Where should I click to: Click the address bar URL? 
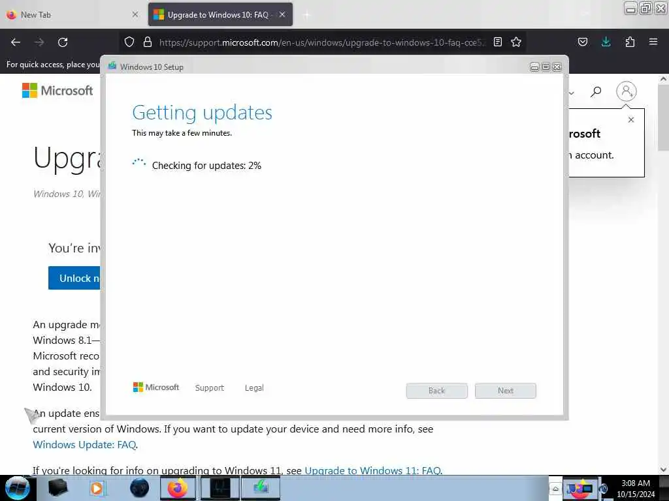coord(322,42)
